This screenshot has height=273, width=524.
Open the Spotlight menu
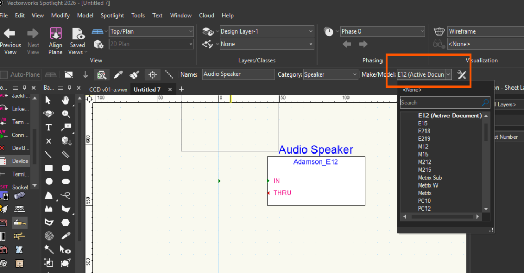[x=112, y=15]
